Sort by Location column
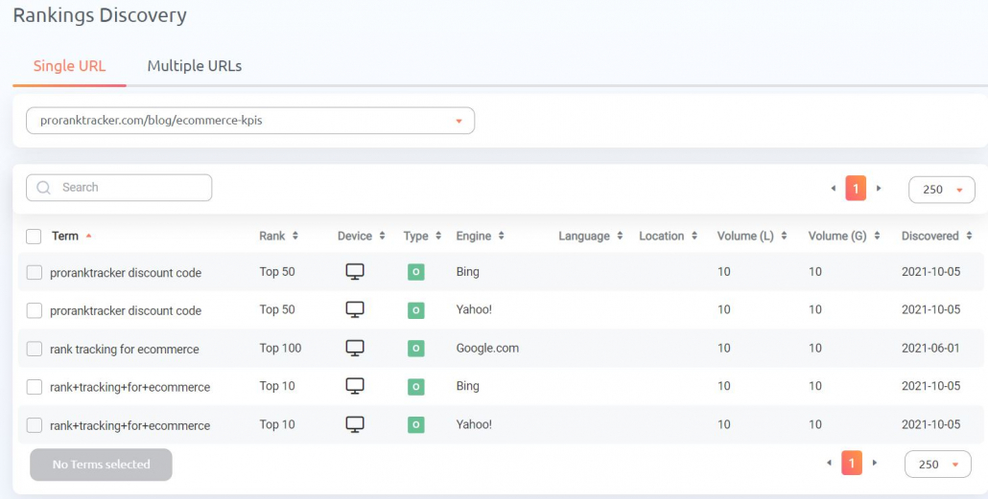Image resolution: width=988 pixels, height=499 pixels. (x=694, y=236)
